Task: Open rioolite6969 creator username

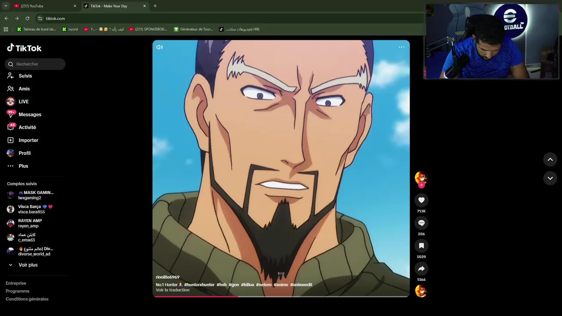Action: tap(167, 277)
